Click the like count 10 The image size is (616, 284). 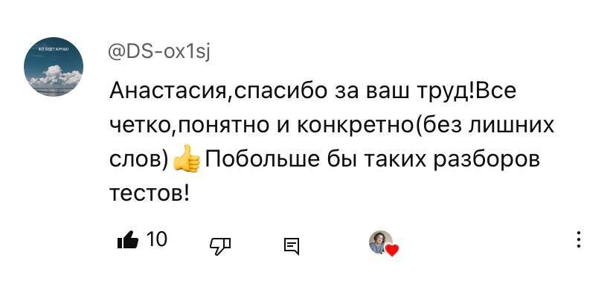157,239
